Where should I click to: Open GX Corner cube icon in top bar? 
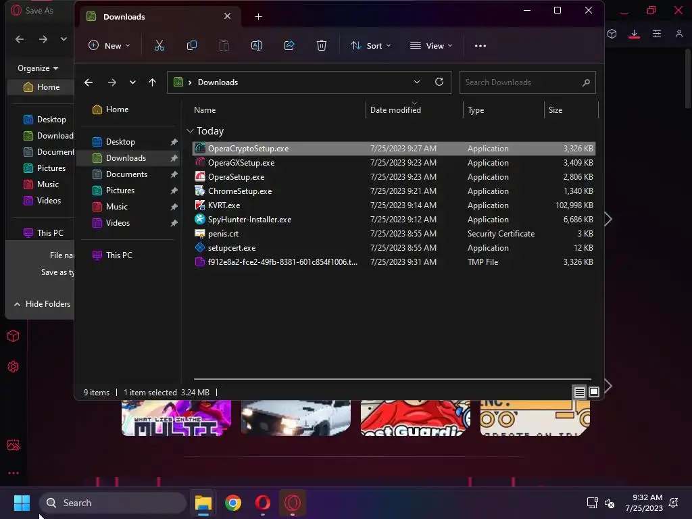point(612,34)
